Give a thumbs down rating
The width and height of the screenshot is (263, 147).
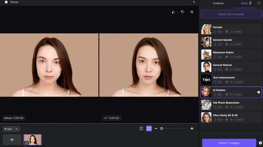point(183,12)
